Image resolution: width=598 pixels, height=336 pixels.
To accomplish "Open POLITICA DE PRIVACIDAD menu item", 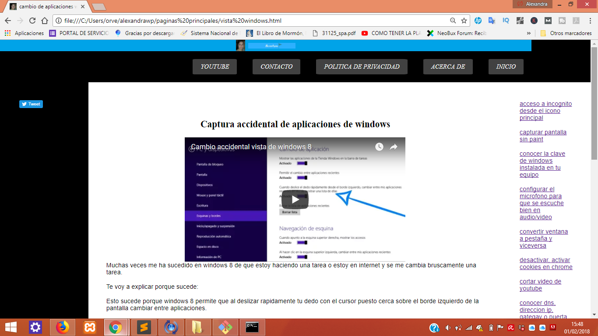I will click(362, 66).
